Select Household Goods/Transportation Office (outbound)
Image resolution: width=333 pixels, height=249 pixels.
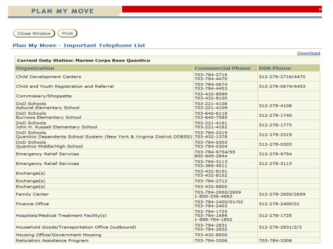[x=76, y=227]
